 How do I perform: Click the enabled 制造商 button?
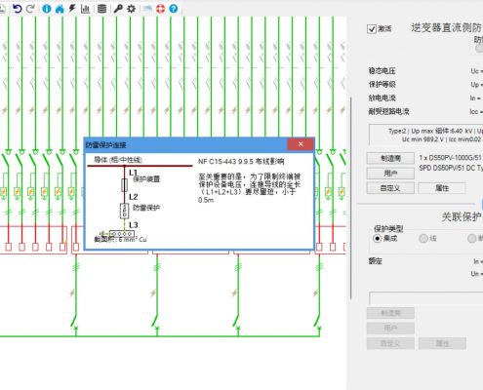(390, 158)
